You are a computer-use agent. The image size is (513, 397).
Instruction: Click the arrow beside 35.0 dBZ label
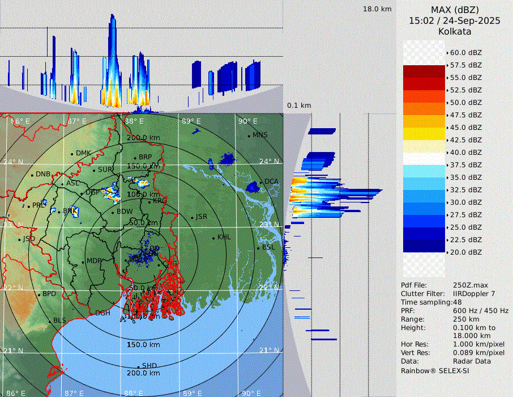[447, 177]
